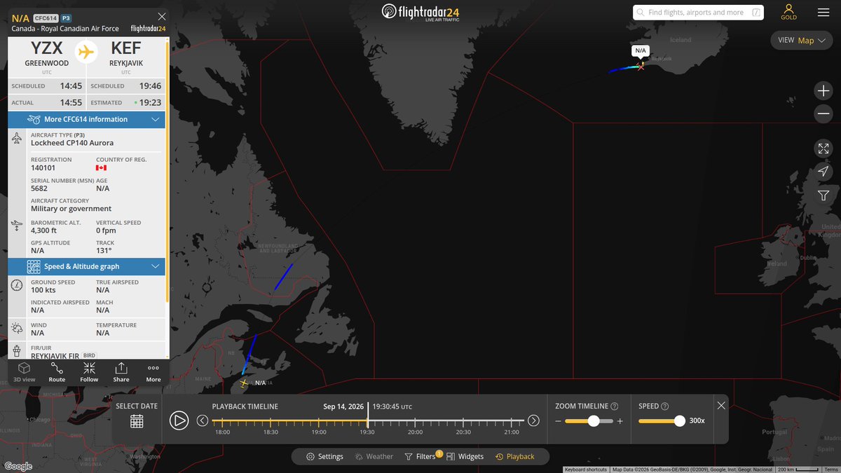Close the playback bar

(x=721, y=406)
